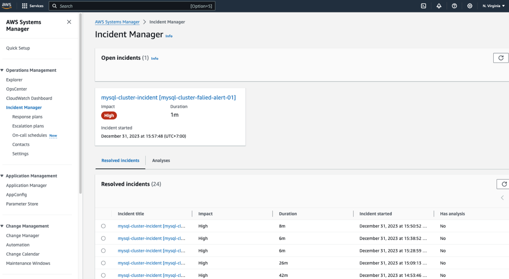
Task: Open Incident Manager Settings
Action: tap(20, 154)
